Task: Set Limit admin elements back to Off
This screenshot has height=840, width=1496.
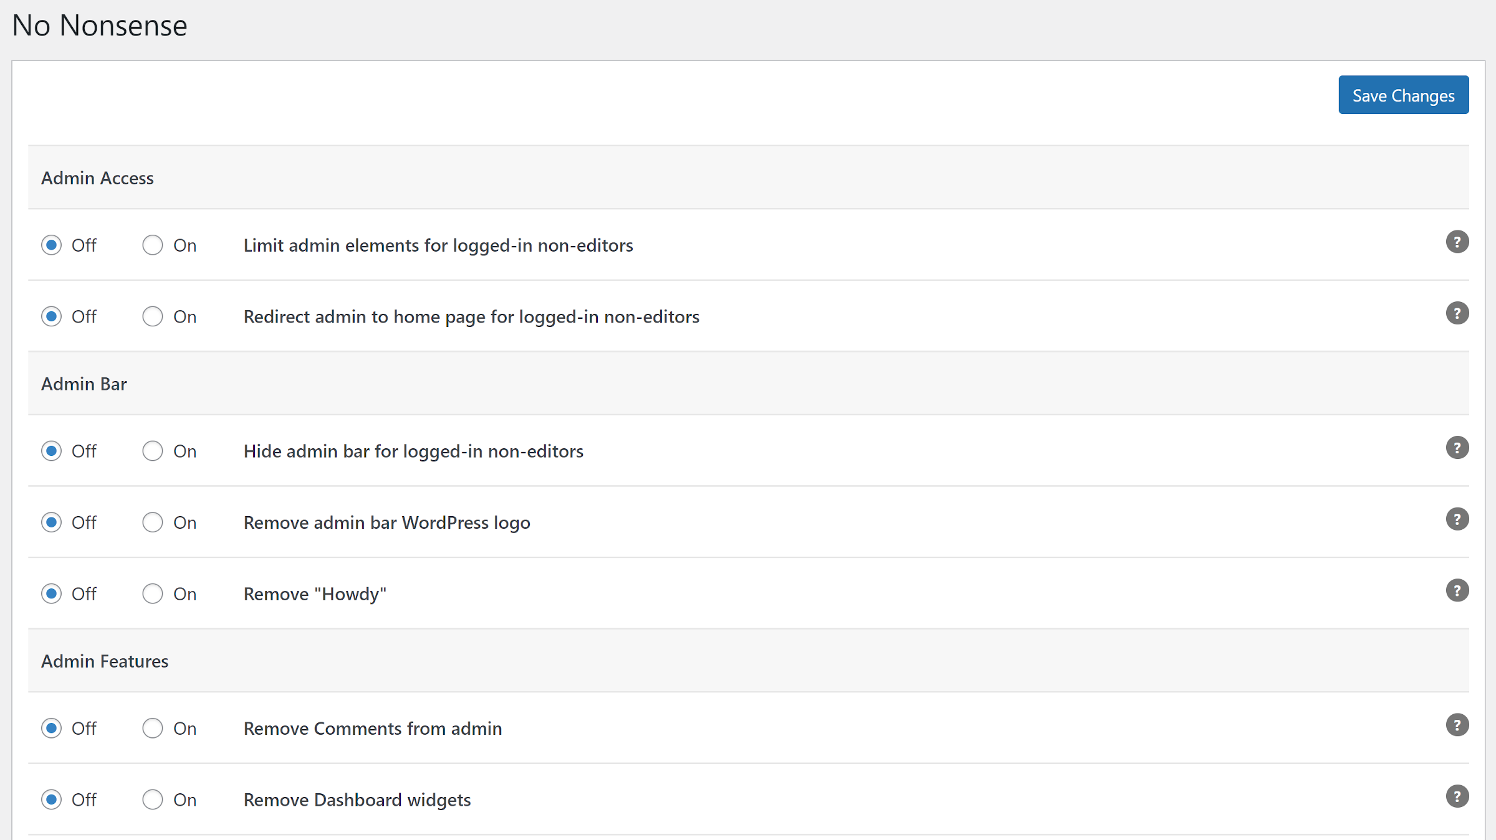Action: [x=52, y=245]
